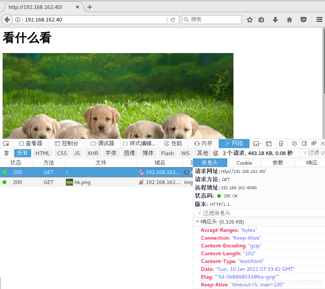Filter requests by JS

click(77, 153)
